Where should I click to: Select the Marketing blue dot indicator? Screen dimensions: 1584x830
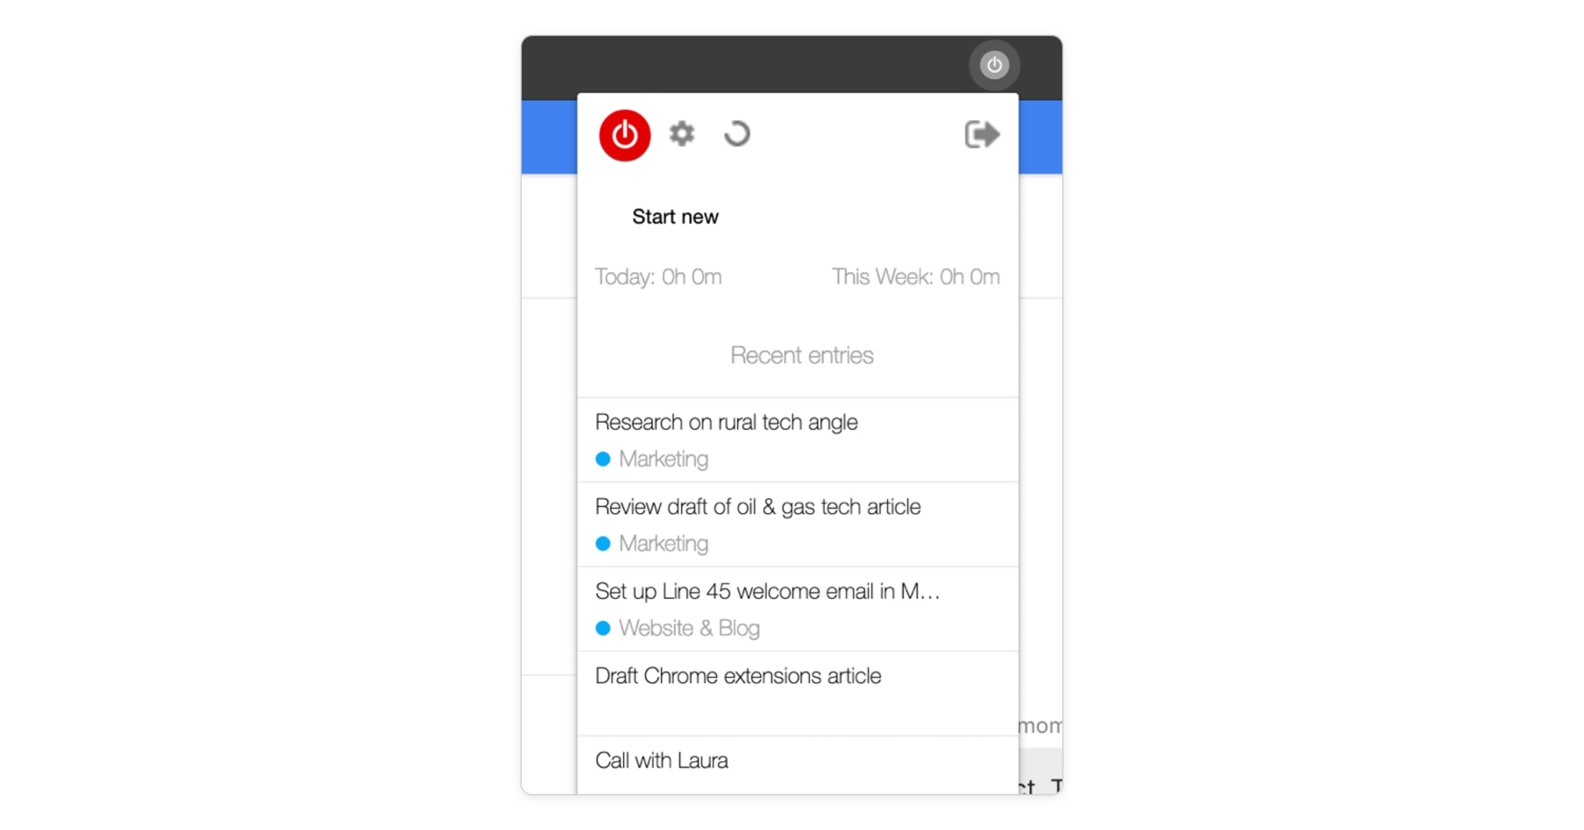tap(602, 458)
